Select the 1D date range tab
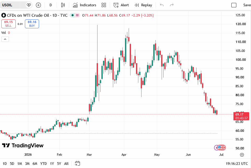The height and width of the screenshot is (168, 251). (x=5, y=164)
